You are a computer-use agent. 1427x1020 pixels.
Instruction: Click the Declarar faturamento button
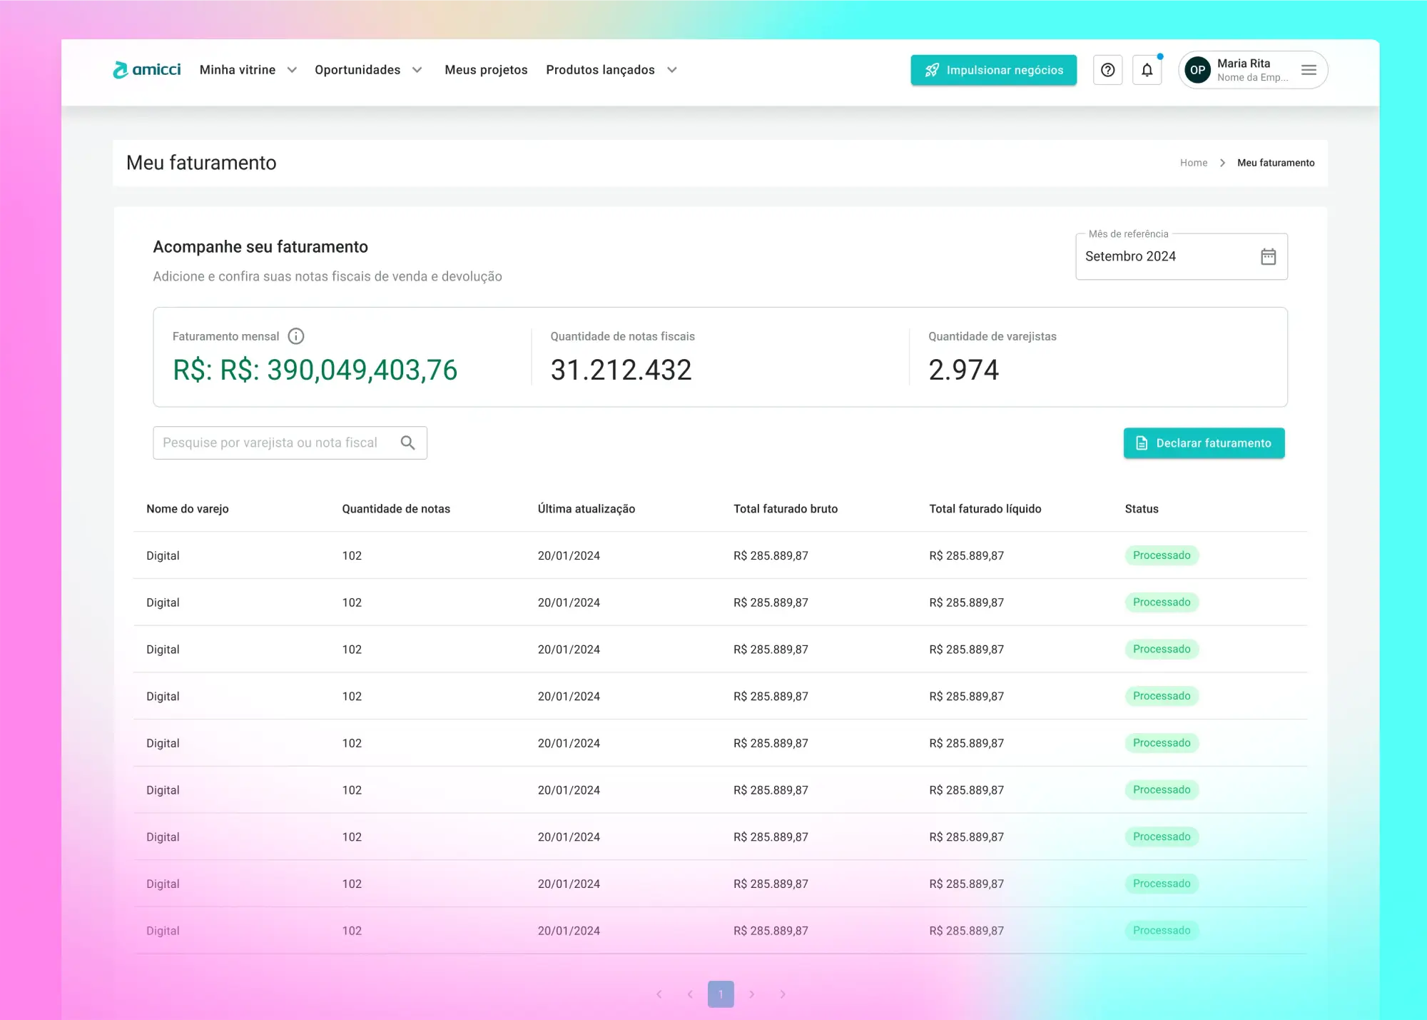(x=1204, y=443)
